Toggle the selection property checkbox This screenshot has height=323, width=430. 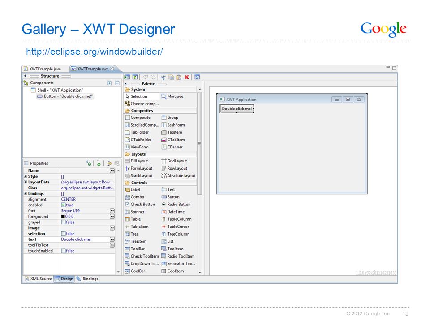pyautogui.click(x=63, y=234)
